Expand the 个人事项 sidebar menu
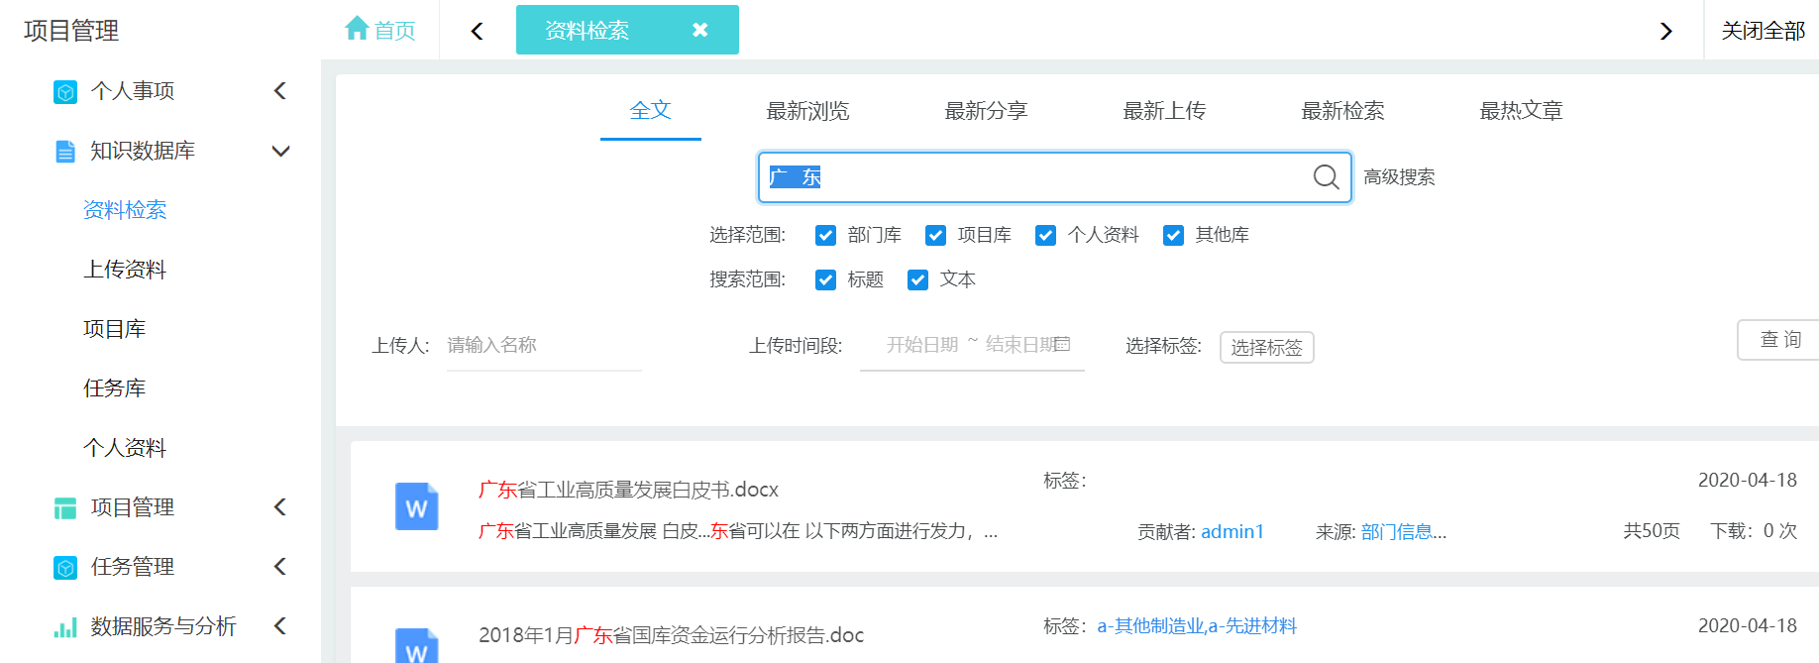Image resolution: width=1819 pixels, height=663 pixels. point(280,91)
